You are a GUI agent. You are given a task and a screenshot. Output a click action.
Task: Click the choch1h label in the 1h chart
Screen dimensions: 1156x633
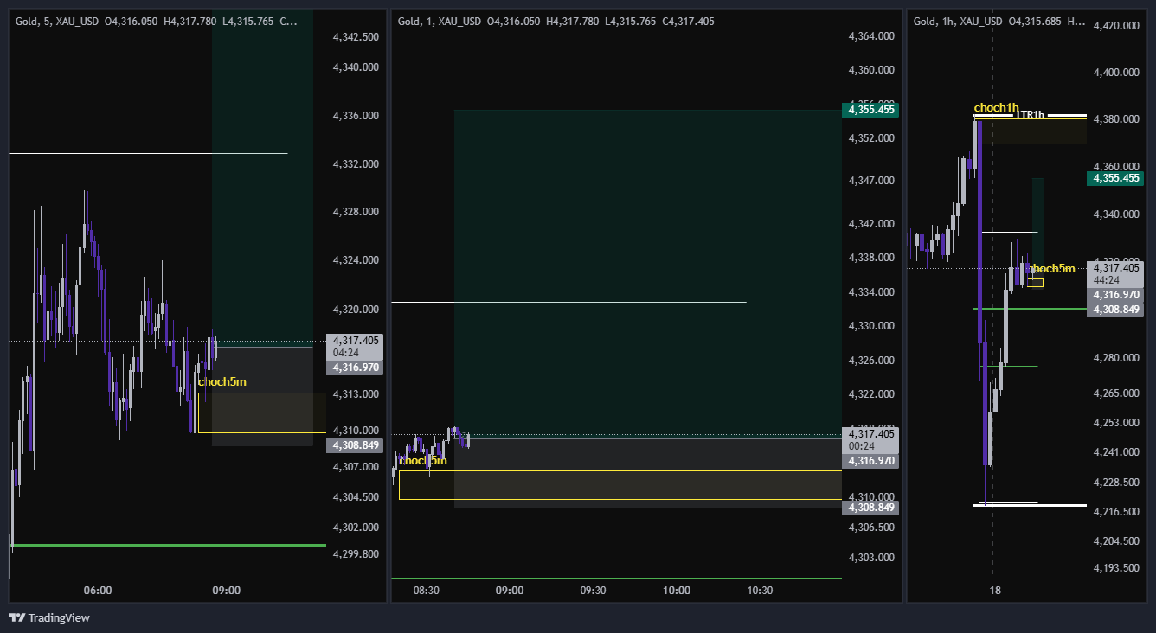(x=995, y=108)
